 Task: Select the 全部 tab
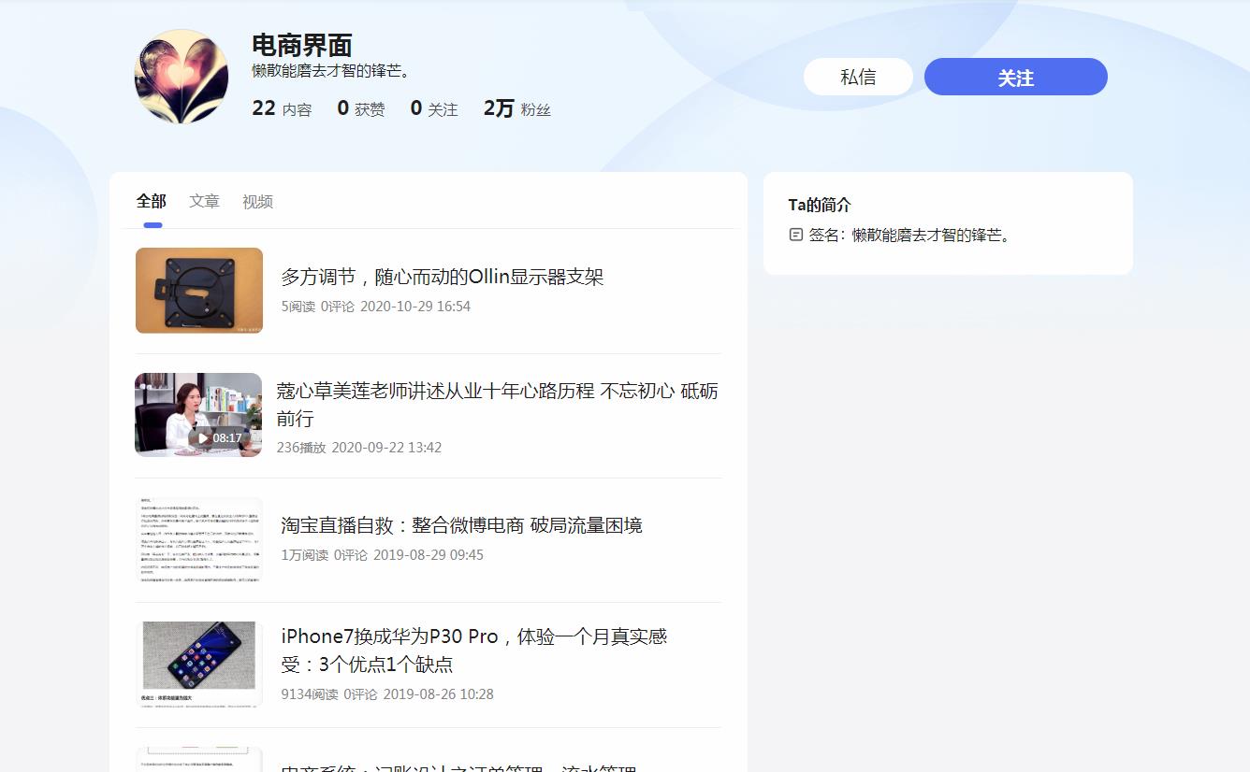[x=152, y=201]
